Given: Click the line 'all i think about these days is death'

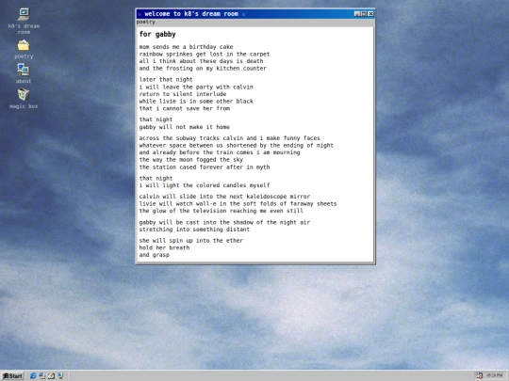Looking at the screenshot, I should click(x=202, y=61).
